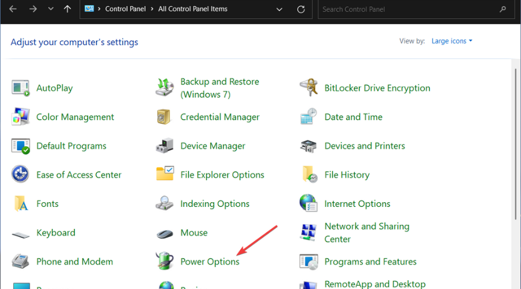Open the RemoteApp and Desktop link

pos(375,284)
